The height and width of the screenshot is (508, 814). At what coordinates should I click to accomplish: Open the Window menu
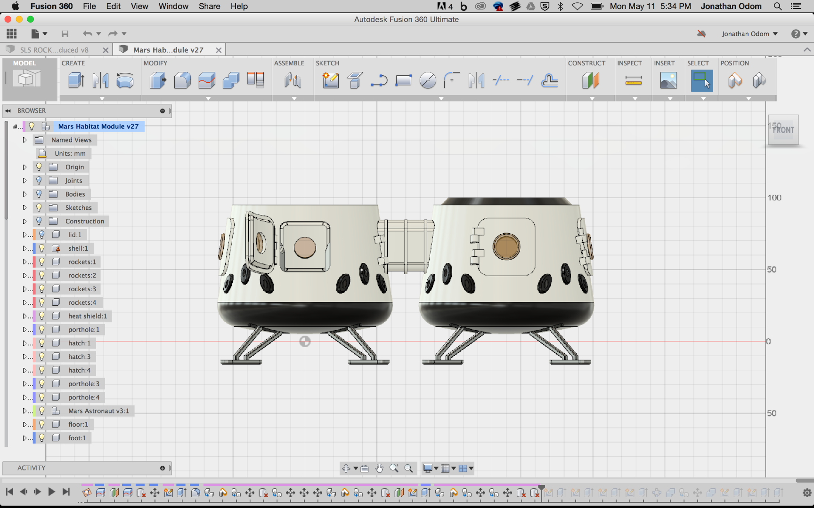(x=173, y=6)
